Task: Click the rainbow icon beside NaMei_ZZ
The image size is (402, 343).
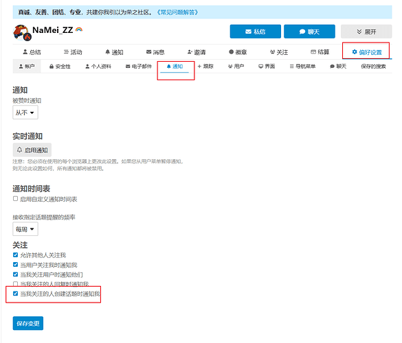Action: pos(79,29)
